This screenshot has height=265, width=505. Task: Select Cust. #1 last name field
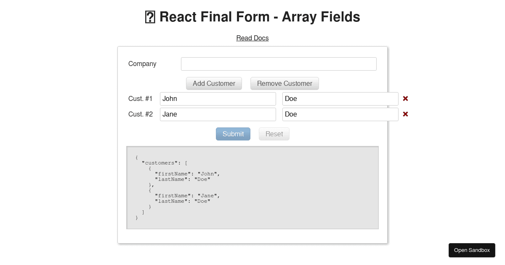[340, 99]
